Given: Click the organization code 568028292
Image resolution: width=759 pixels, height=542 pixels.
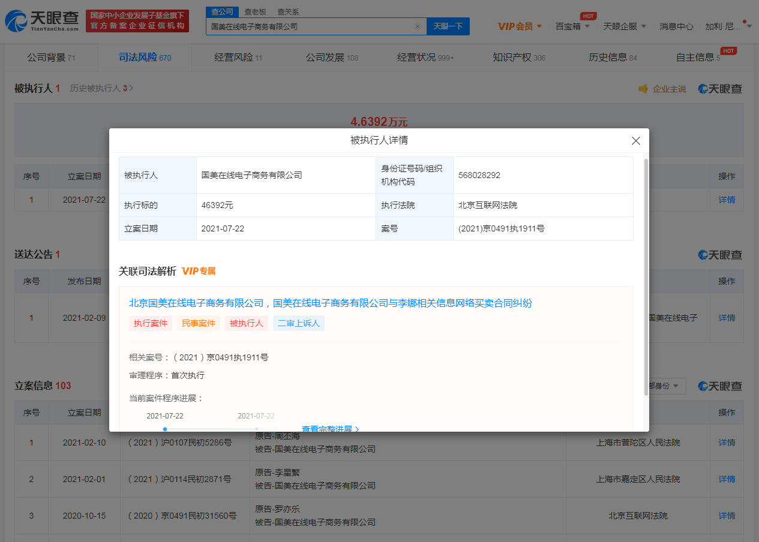Looking at the screenshot, I should point(479,175).
